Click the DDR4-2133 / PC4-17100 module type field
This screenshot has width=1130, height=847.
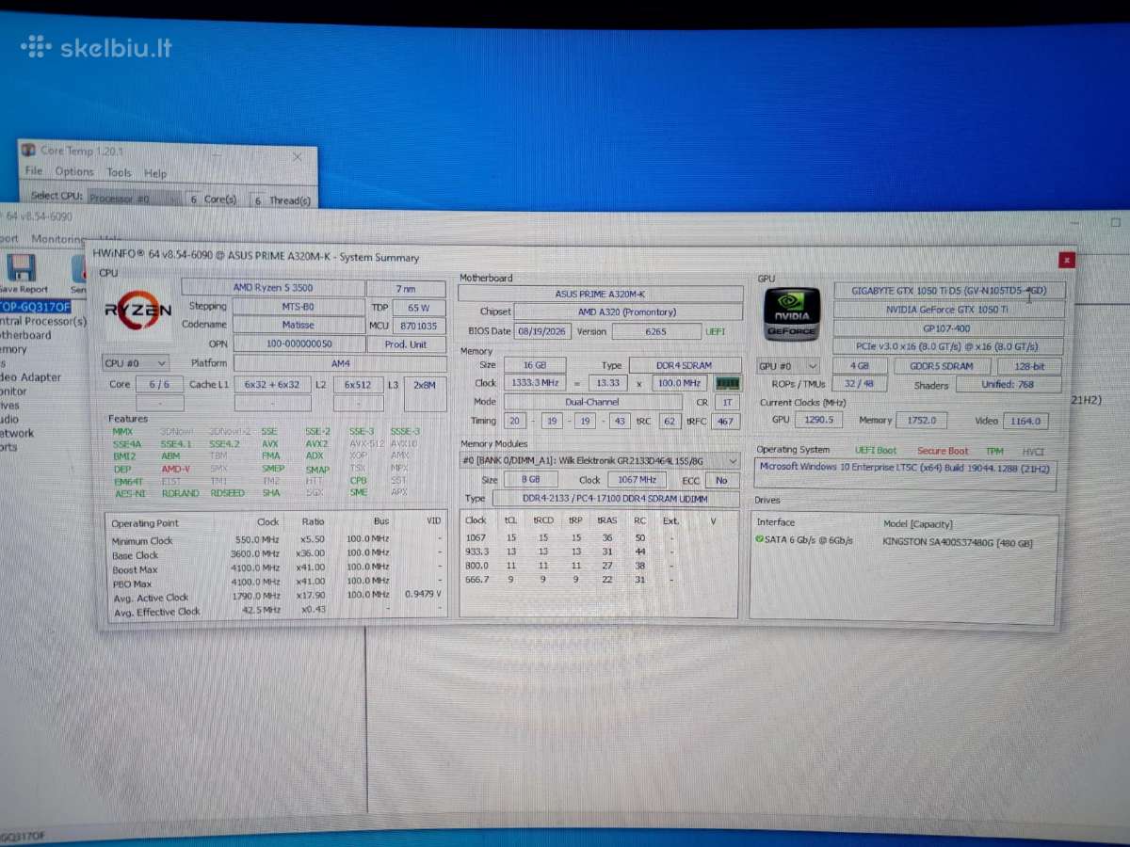click(616, 499)
